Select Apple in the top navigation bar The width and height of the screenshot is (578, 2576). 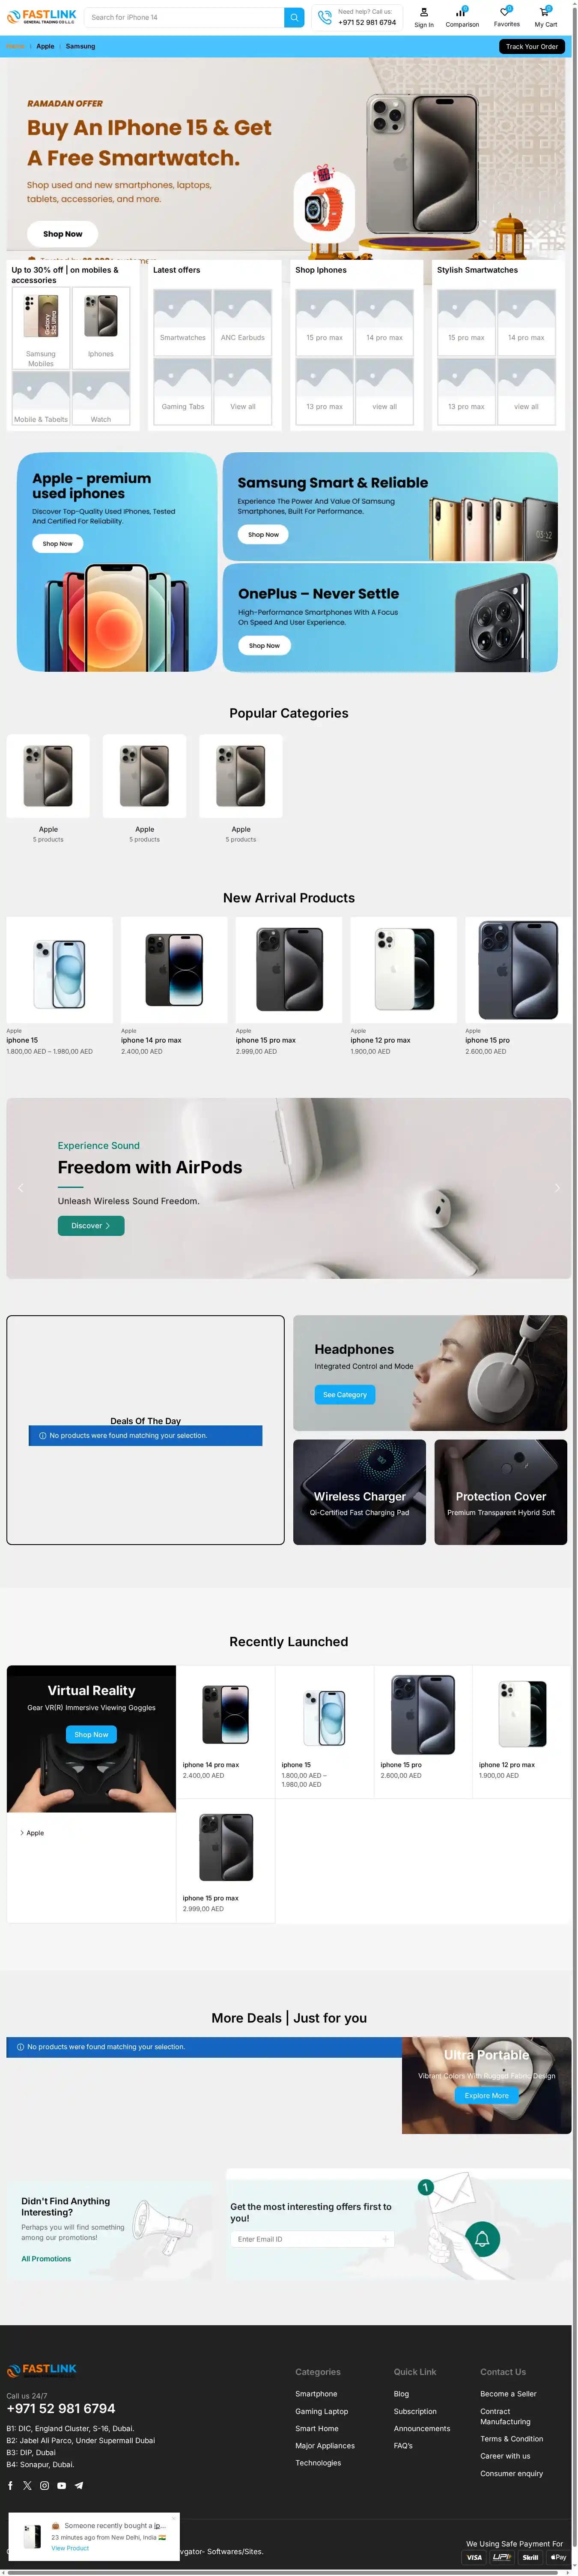tap(46, 46)
